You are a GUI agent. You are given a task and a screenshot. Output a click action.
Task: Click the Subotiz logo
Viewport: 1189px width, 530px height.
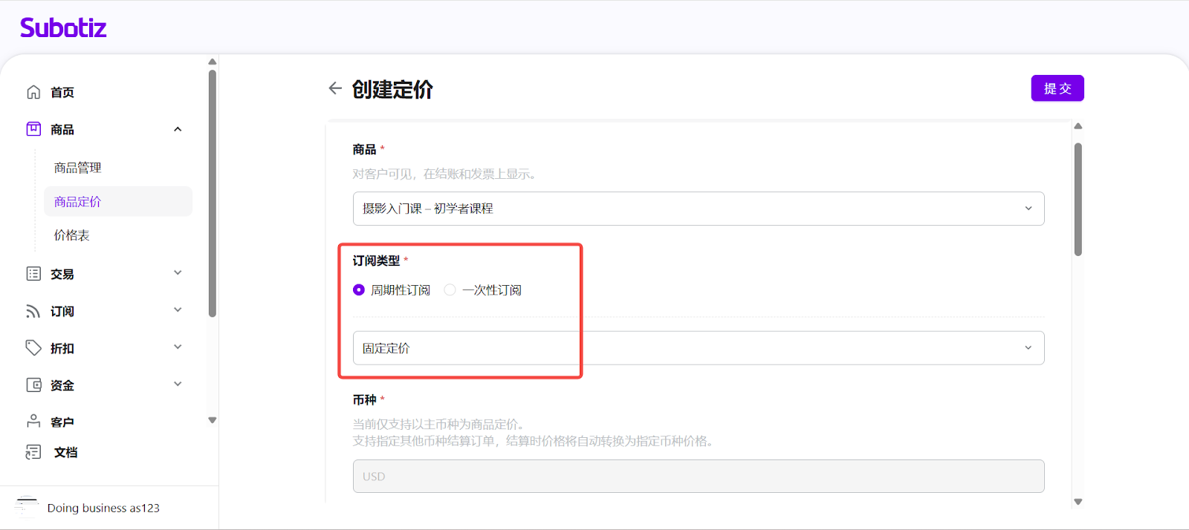63,28
